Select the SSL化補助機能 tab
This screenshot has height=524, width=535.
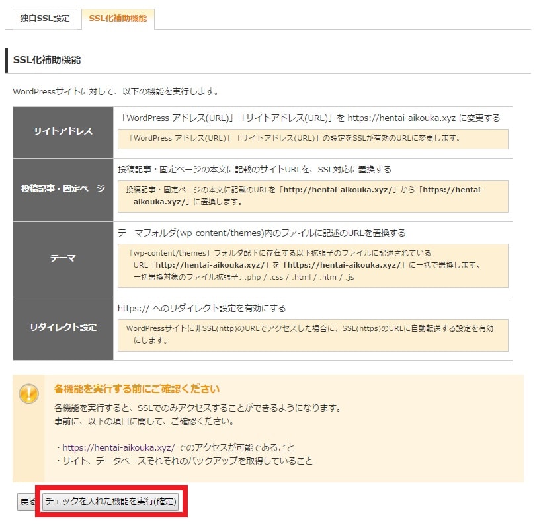pos(118,19)
